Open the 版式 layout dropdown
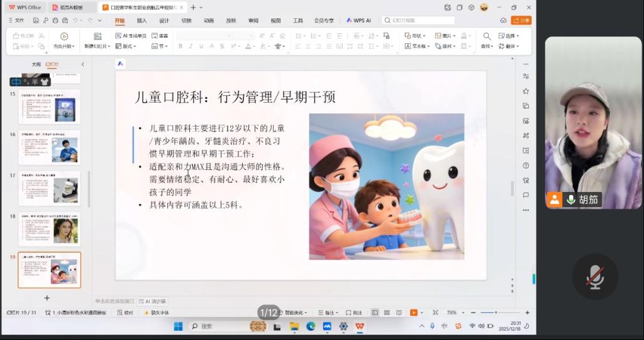The height and width of the screenshot is (340, 644). (x=126, y=46)
